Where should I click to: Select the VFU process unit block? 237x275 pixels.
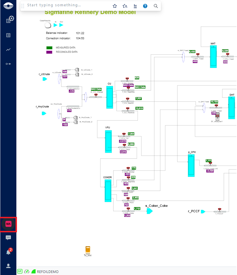[108, 141]
